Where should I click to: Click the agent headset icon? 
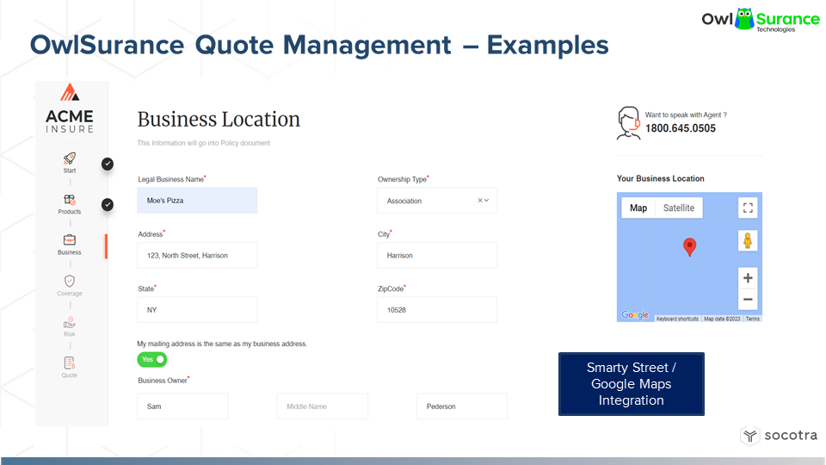pyautogui.click(x=628, y=123)
